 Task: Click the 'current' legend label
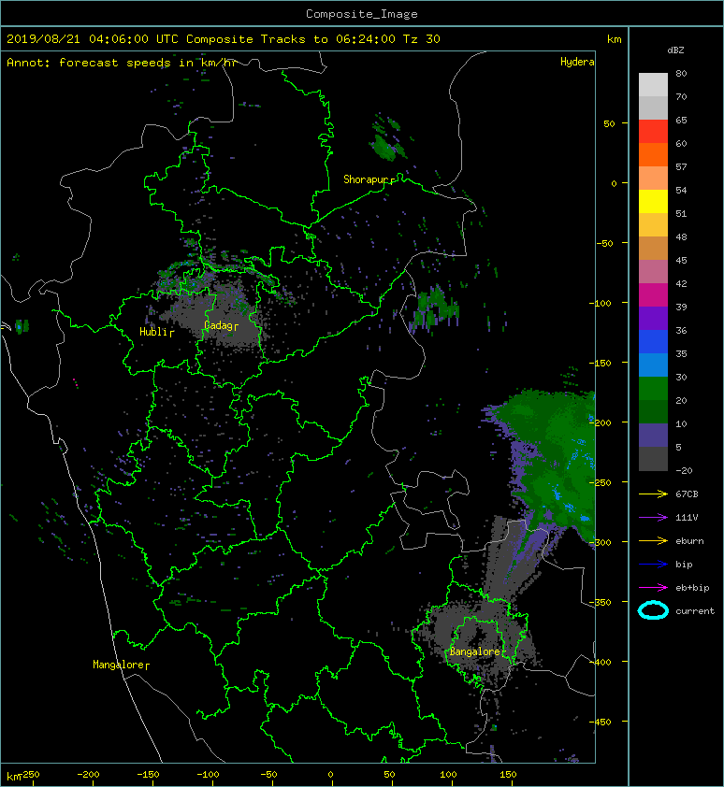(695, 611)
